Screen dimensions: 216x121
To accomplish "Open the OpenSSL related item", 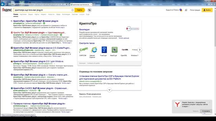I will point(125,51).
